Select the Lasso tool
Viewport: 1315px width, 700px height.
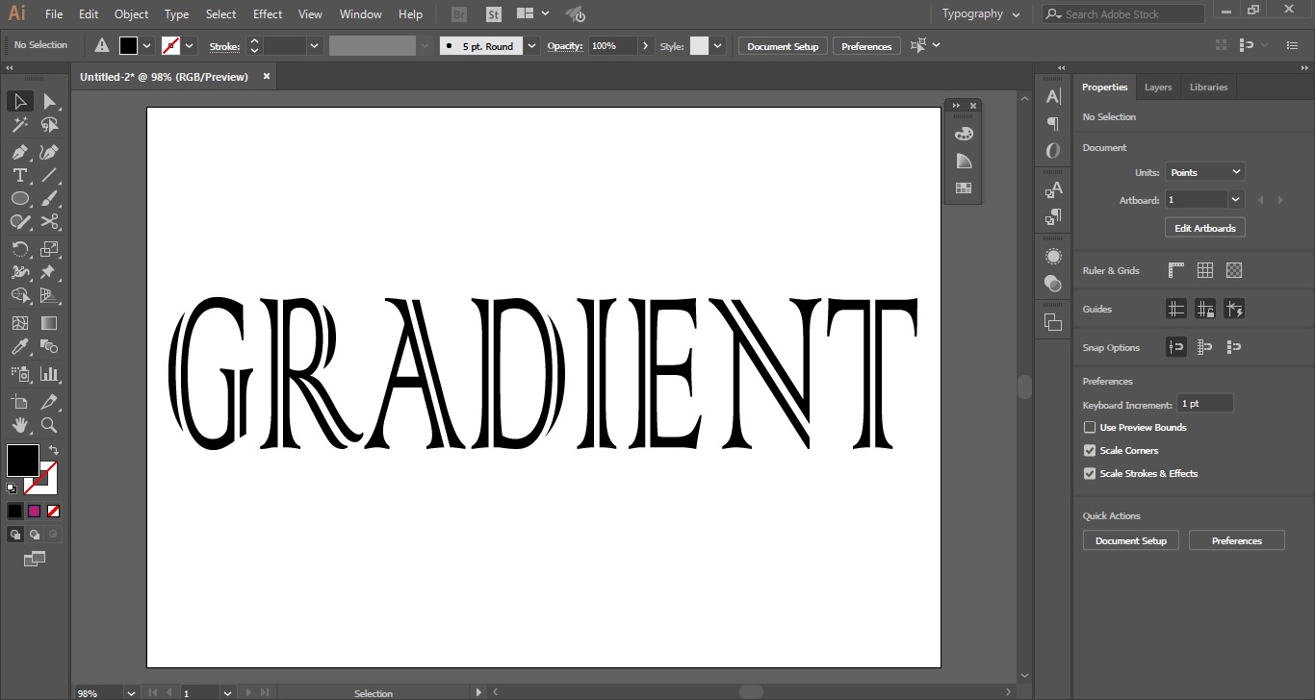point(49,125)
